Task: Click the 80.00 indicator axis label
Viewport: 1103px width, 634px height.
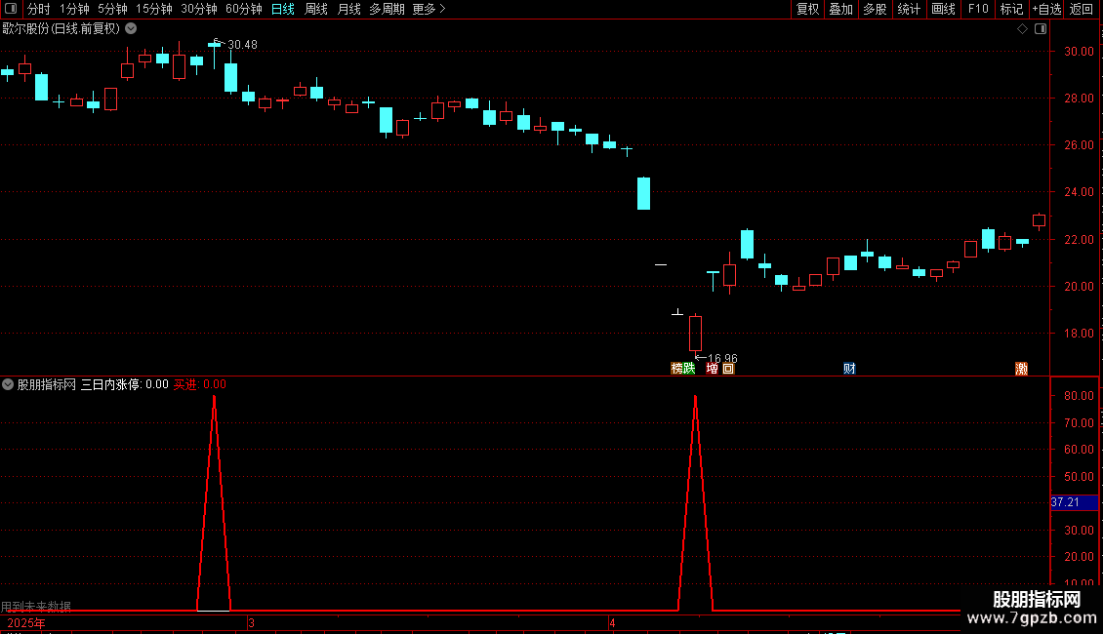Action: click(x=1079, y=396)
